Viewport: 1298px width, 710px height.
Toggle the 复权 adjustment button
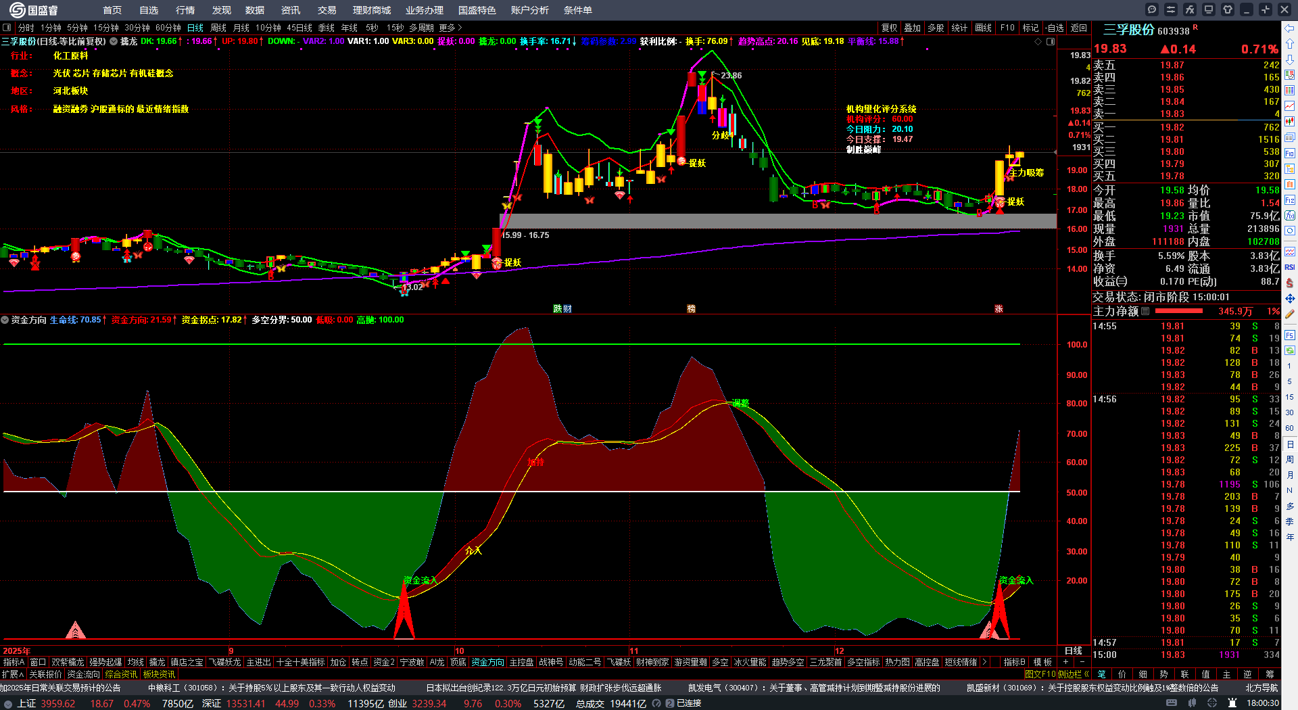889,28
